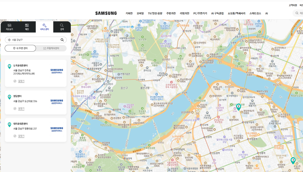Click the 옥수역 station label on the map
303x172 pixels.
[x=203, y=66]
